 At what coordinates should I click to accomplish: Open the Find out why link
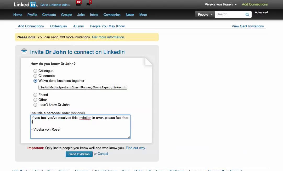(x=136, y=148)
